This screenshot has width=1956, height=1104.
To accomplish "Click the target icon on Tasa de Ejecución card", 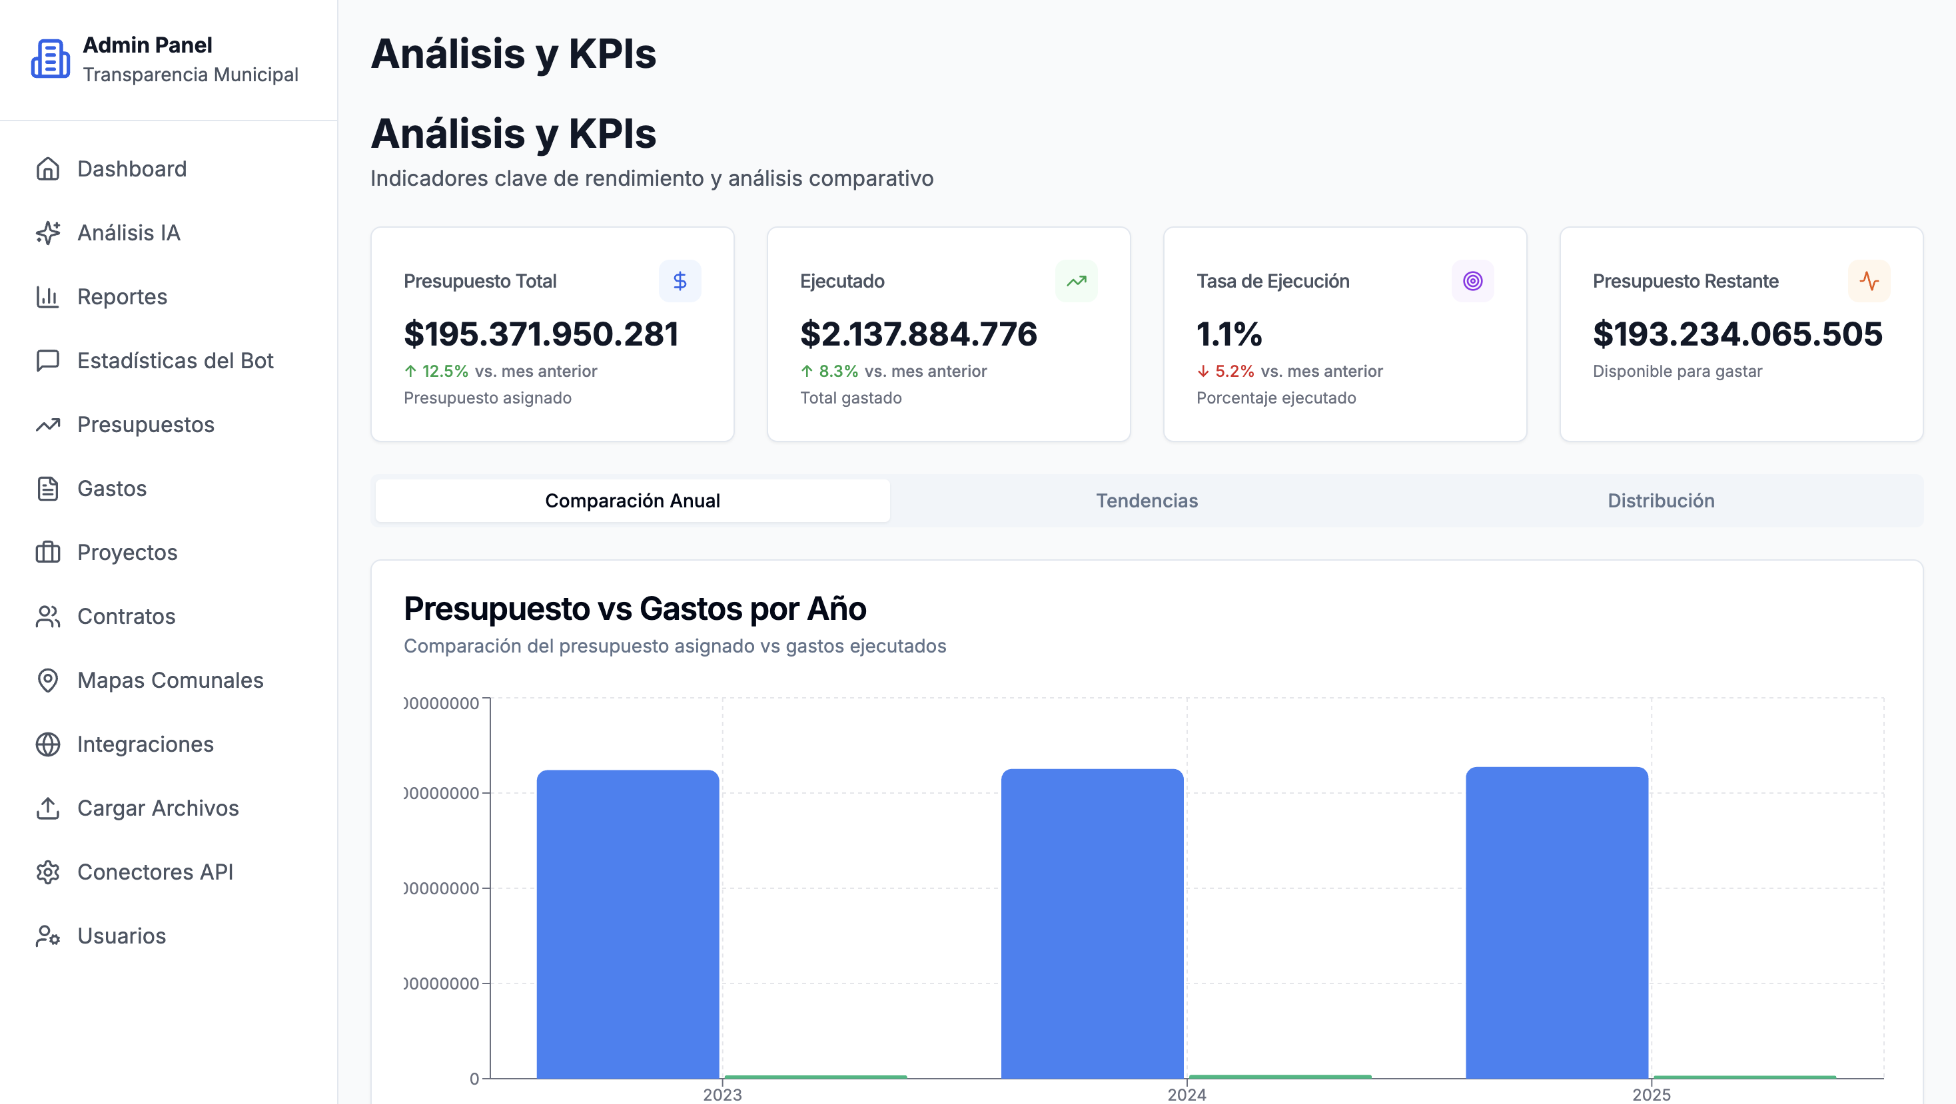I will point(1472,281).
